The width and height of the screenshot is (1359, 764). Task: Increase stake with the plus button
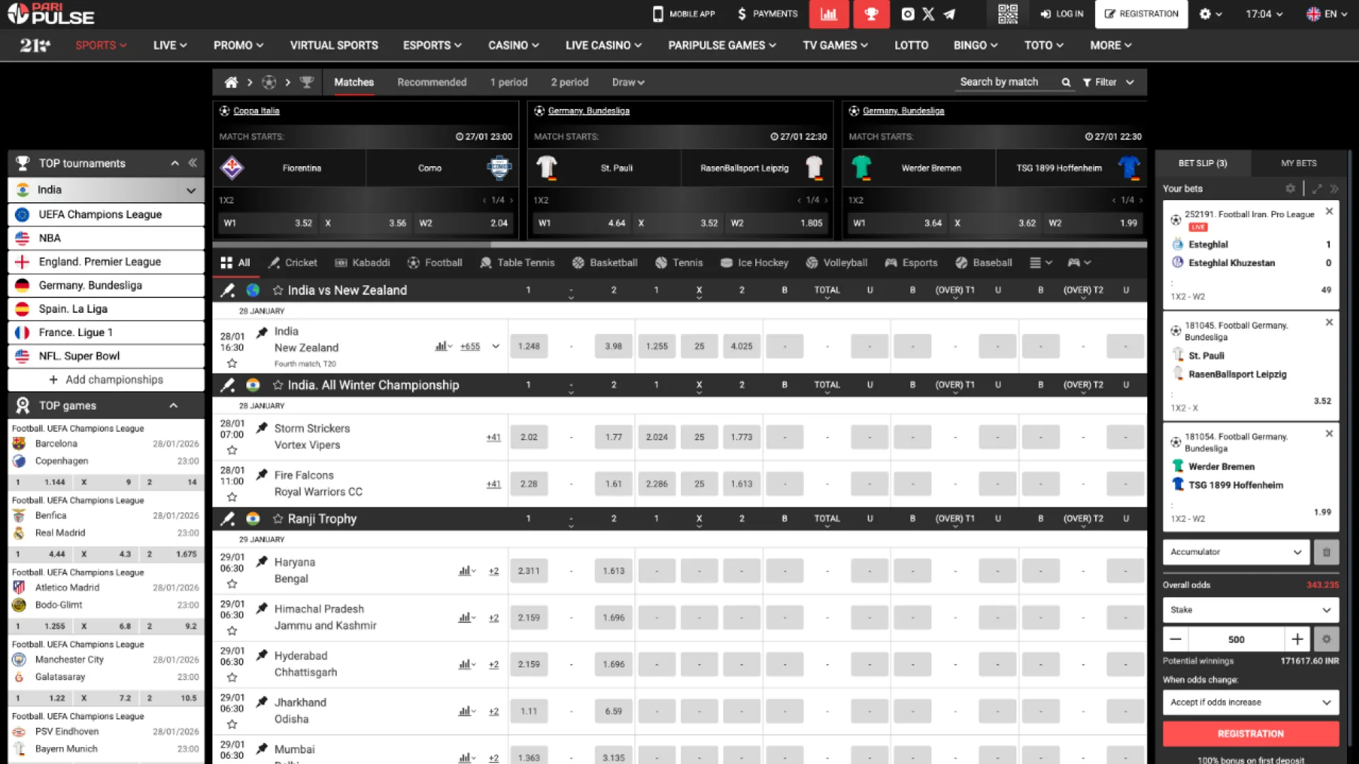(1297, 639)
